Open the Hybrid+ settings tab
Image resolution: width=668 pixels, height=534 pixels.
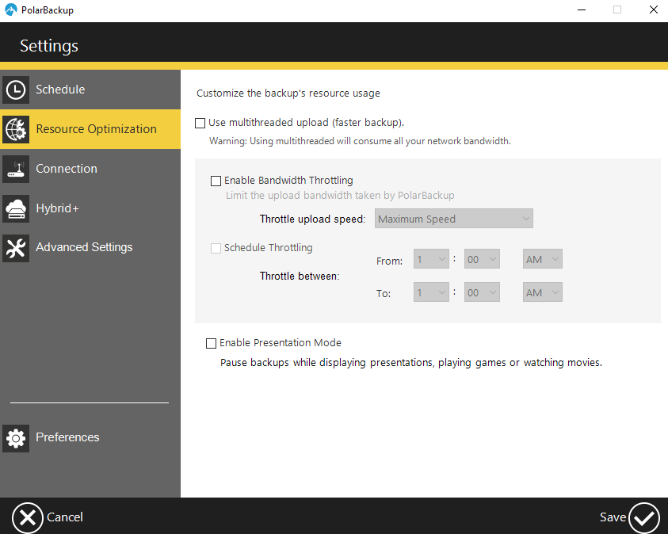[90, 208]
